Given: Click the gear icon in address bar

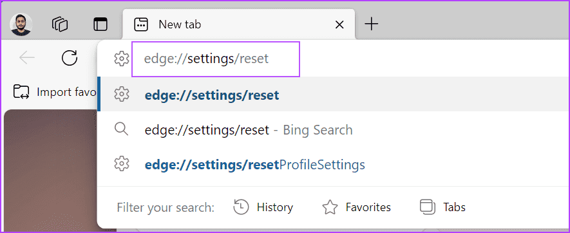Looking at the screenshot, I should [122, 59].
